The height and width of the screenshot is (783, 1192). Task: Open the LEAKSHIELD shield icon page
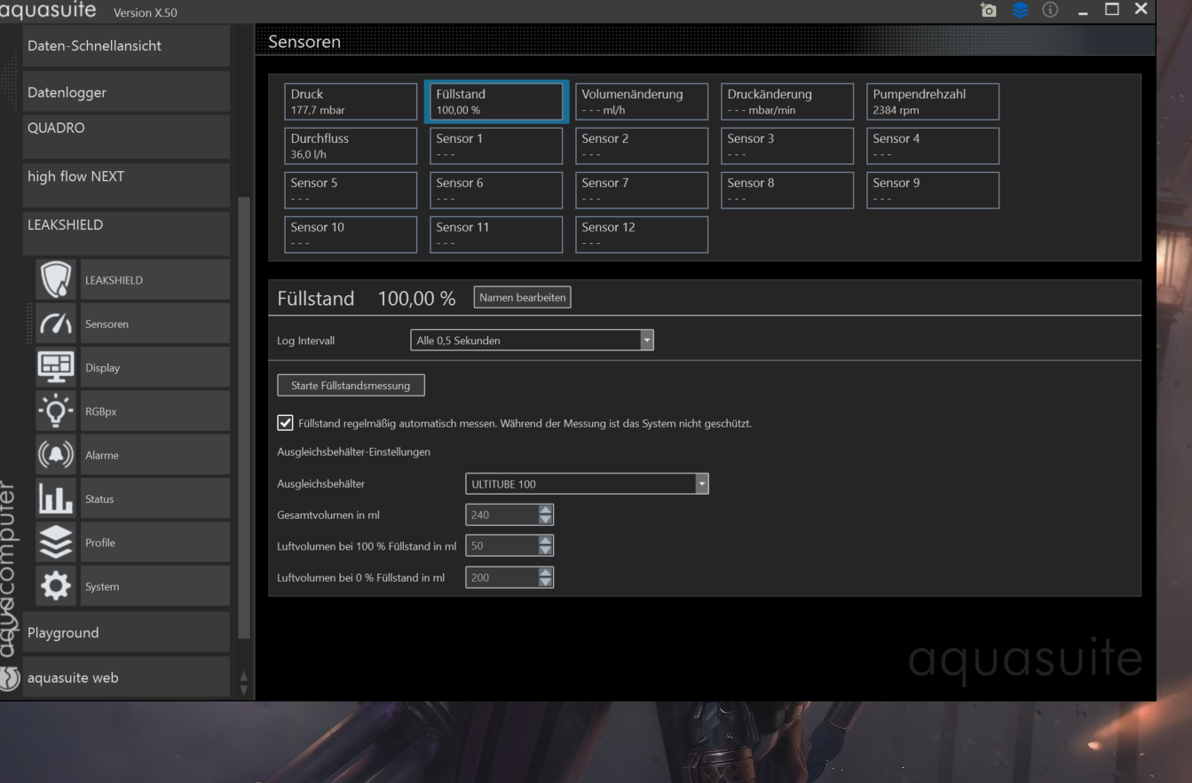point(55,280)
